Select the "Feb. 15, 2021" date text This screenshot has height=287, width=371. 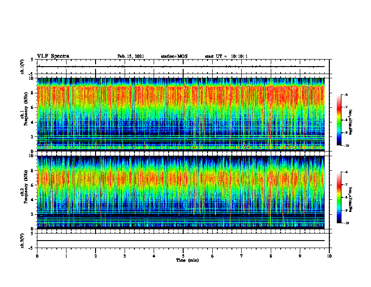tap(131, 56)
